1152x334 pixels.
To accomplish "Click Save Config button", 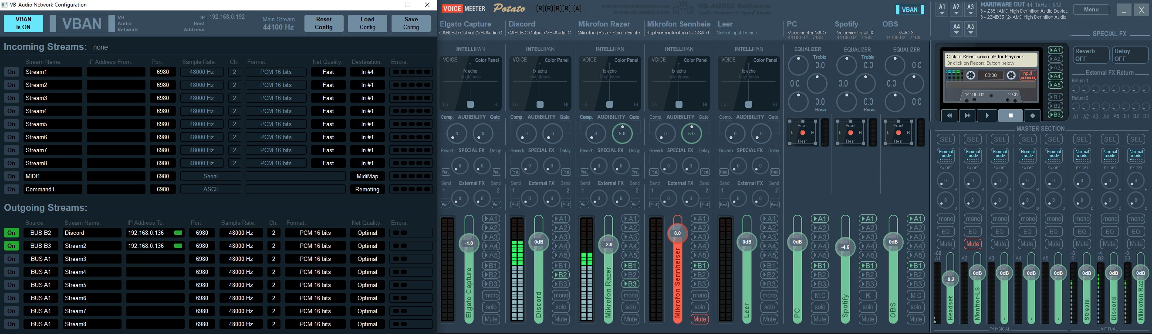I will (411, 23).
